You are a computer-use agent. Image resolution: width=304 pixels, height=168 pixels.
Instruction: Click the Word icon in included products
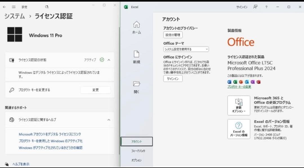point(229,82)
